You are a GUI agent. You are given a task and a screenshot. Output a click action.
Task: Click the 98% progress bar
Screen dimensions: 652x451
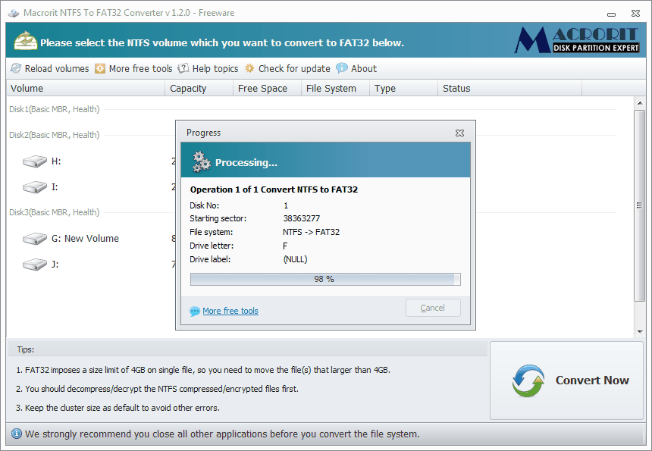point(324,279)
